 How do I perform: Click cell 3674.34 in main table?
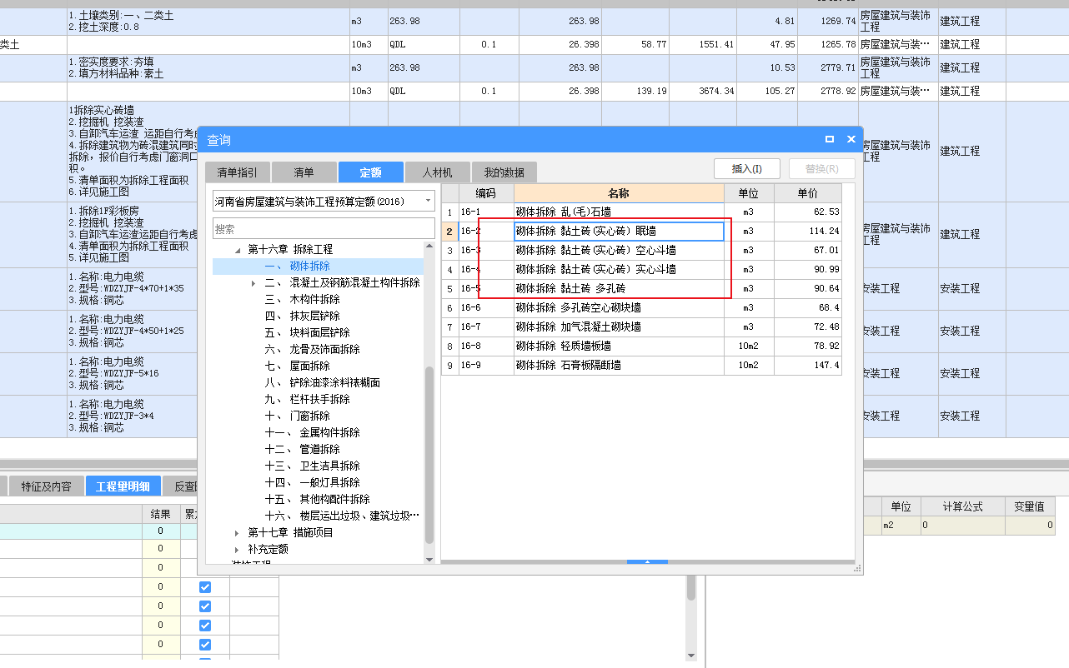[703, 91]
